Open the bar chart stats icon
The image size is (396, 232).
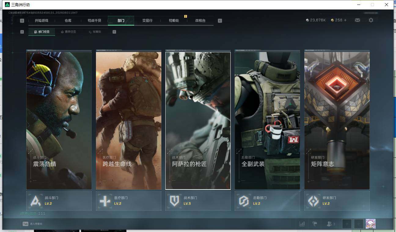[302, 224]
